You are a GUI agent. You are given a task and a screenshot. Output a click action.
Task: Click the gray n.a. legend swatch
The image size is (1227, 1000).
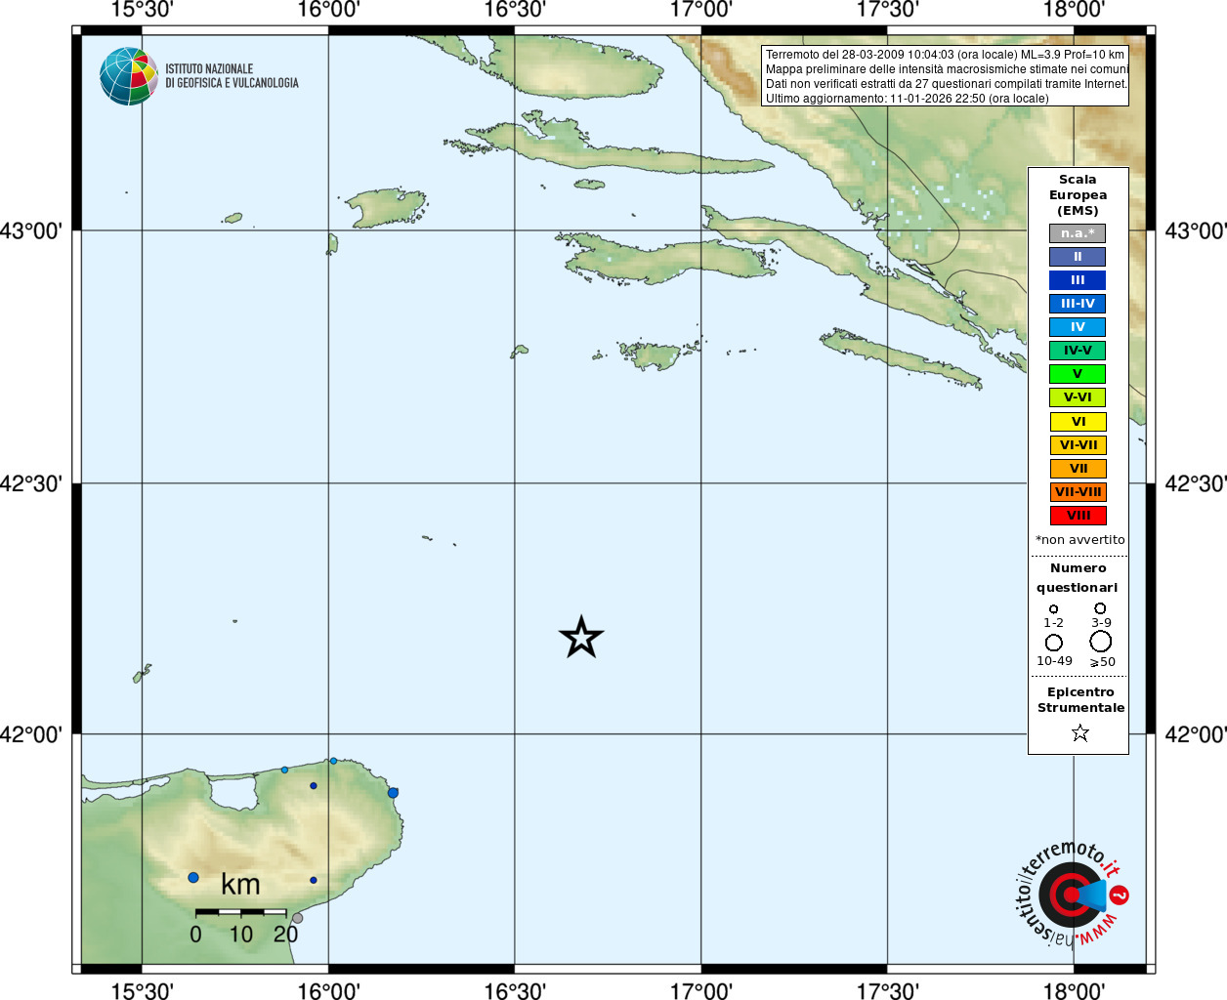tap(1078, 233)
